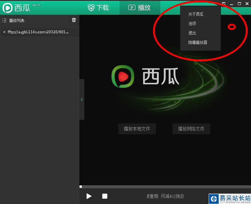Click the 播放网络文件 button
The image size is (251, 204).
point(191,129)
